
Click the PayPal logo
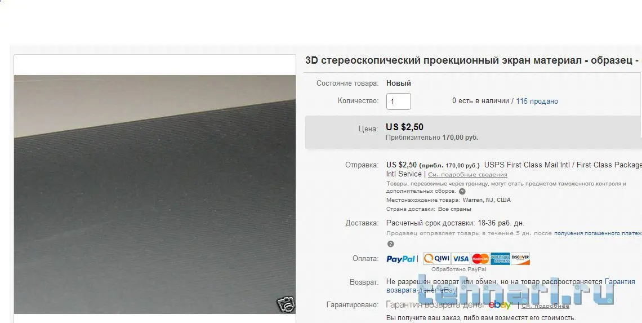click(x=400, y=259)
